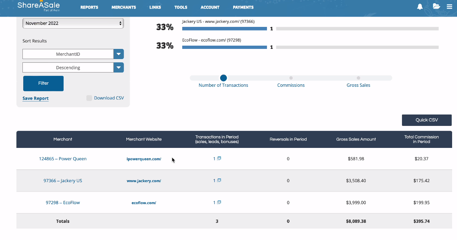Click the $581.98 gross sales value
The height and width of the screenshot is (240, 457).
point(356,159)
